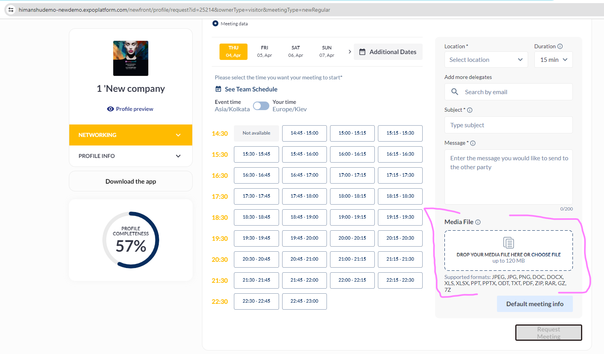The width and height of the screenshot is (604, 354).
Task: Open the Select location dropdown
Action: click(486, 60)
